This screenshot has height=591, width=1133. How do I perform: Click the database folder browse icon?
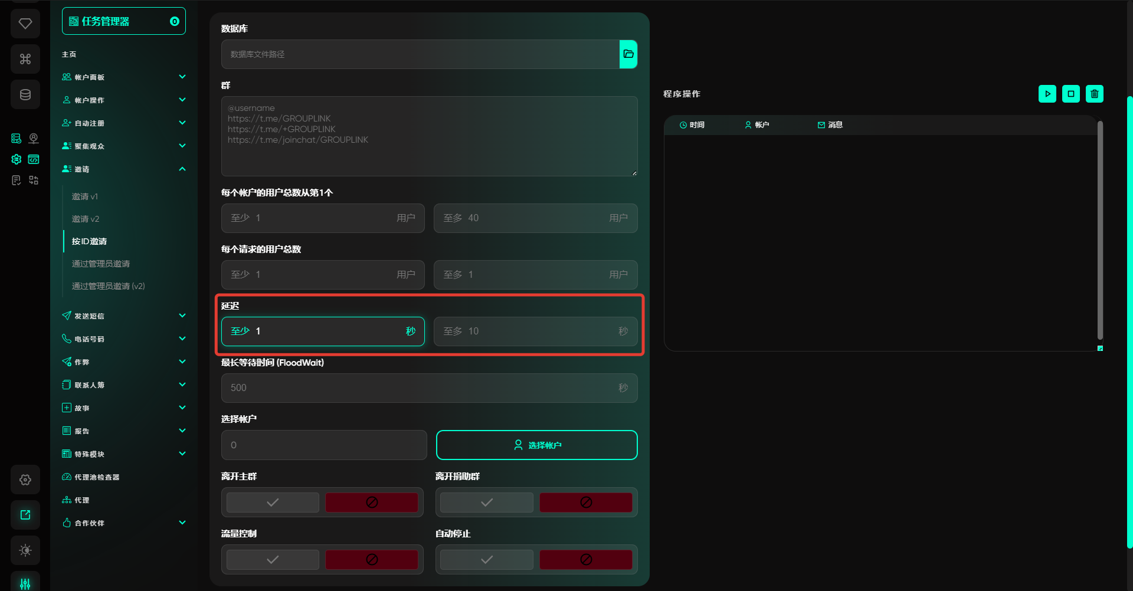point(628,54)
